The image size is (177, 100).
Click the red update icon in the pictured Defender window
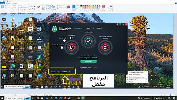[x=105, y=47]
